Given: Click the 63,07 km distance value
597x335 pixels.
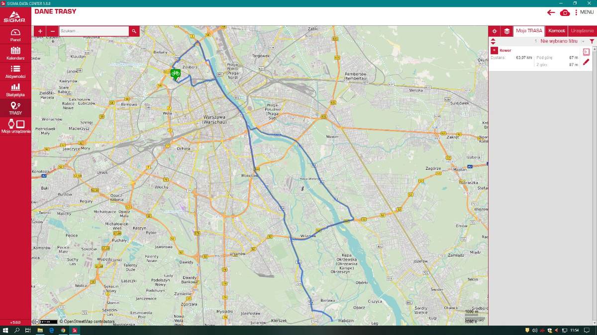Looking at the screenshot, I should pos(524,58).
